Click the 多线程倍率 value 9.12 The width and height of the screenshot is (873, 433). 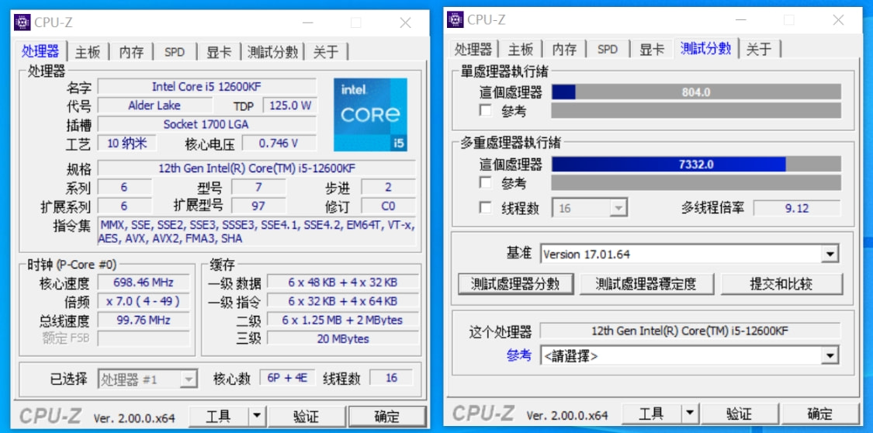tap(797, 208)
